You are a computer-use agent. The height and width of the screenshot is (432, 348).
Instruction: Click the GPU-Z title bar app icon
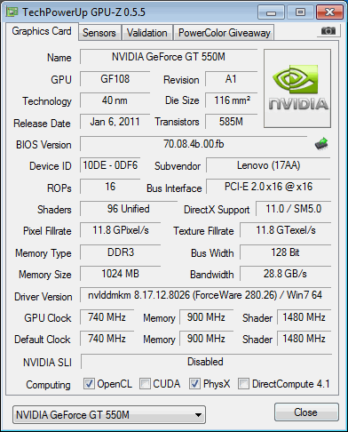click(x=12, y=12)
